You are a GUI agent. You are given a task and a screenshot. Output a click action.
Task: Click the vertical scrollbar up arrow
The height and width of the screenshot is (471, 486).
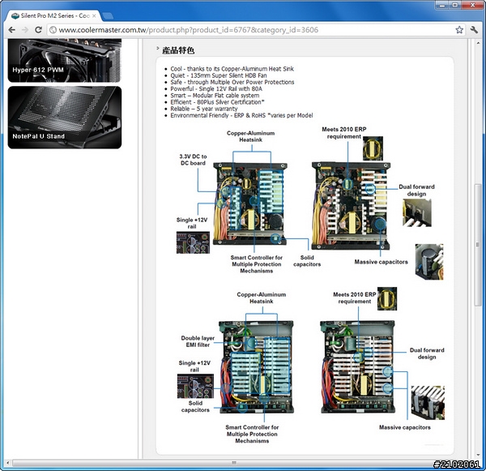pyautogui.click(x=478, y=43)
